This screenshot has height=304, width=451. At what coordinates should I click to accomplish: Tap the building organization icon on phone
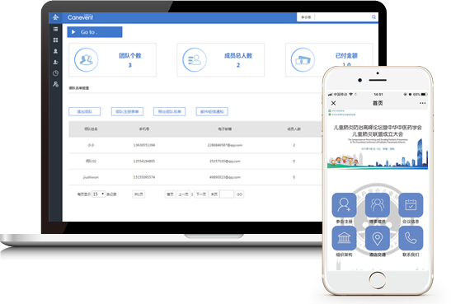pyautogui.click(x=344, y=238)
